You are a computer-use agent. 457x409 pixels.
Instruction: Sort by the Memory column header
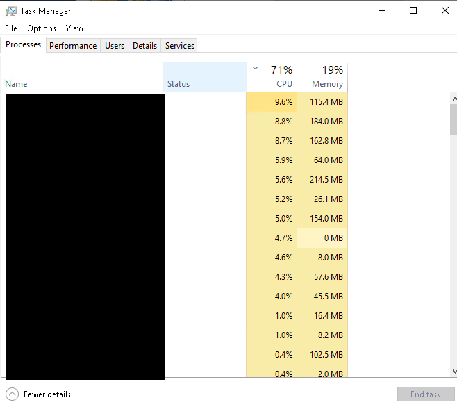[322, 77]
